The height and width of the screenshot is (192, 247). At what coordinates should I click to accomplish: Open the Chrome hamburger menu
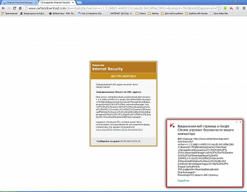(244, 8)
